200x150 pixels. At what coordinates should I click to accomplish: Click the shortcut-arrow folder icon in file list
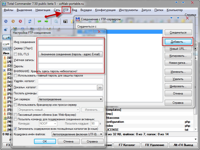coord(4,70)
